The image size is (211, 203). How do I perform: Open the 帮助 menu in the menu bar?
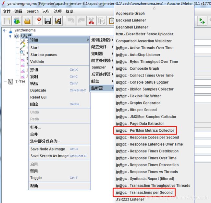point(69,11)
